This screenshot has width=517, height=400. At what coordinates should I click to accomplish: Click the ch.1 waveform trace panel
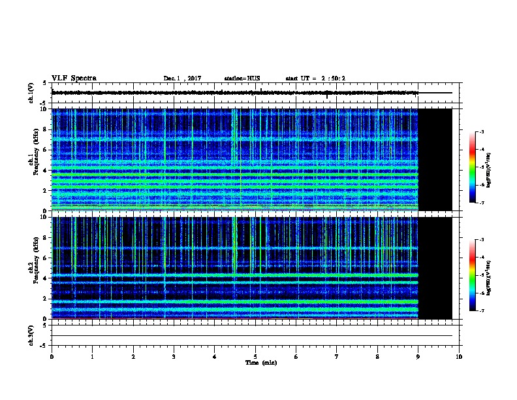pyautogui.click(x=255, y=93)
